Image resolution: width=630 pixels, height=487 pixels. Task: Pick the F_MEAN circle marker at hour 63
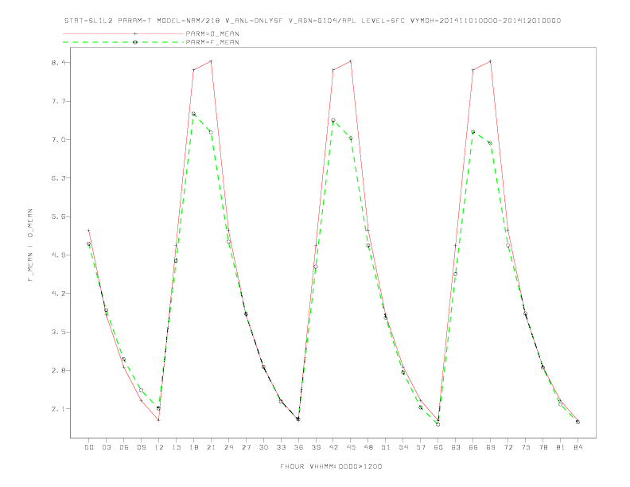[456, 274]
